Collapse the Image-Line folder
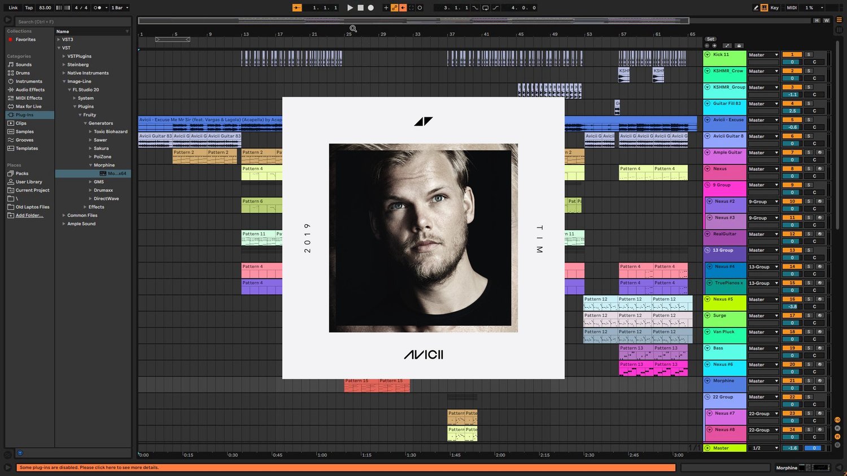The image size is (847, 476). [64, 81]
